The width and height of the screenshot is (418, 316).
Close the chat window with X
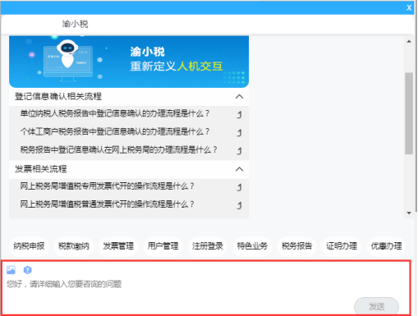pos(409,7)
